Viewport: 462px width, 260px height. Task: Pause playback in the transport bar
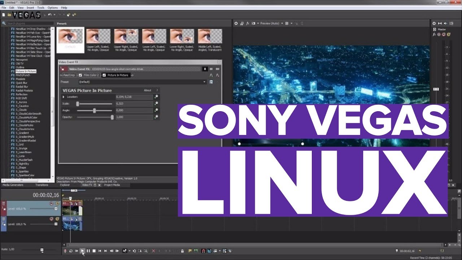(x=88, y=251)
